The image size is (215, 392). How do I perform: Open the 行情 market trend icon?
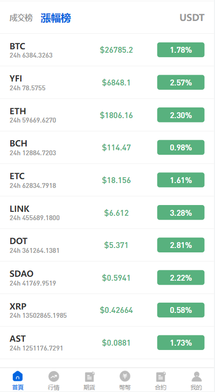coord(54,376)
